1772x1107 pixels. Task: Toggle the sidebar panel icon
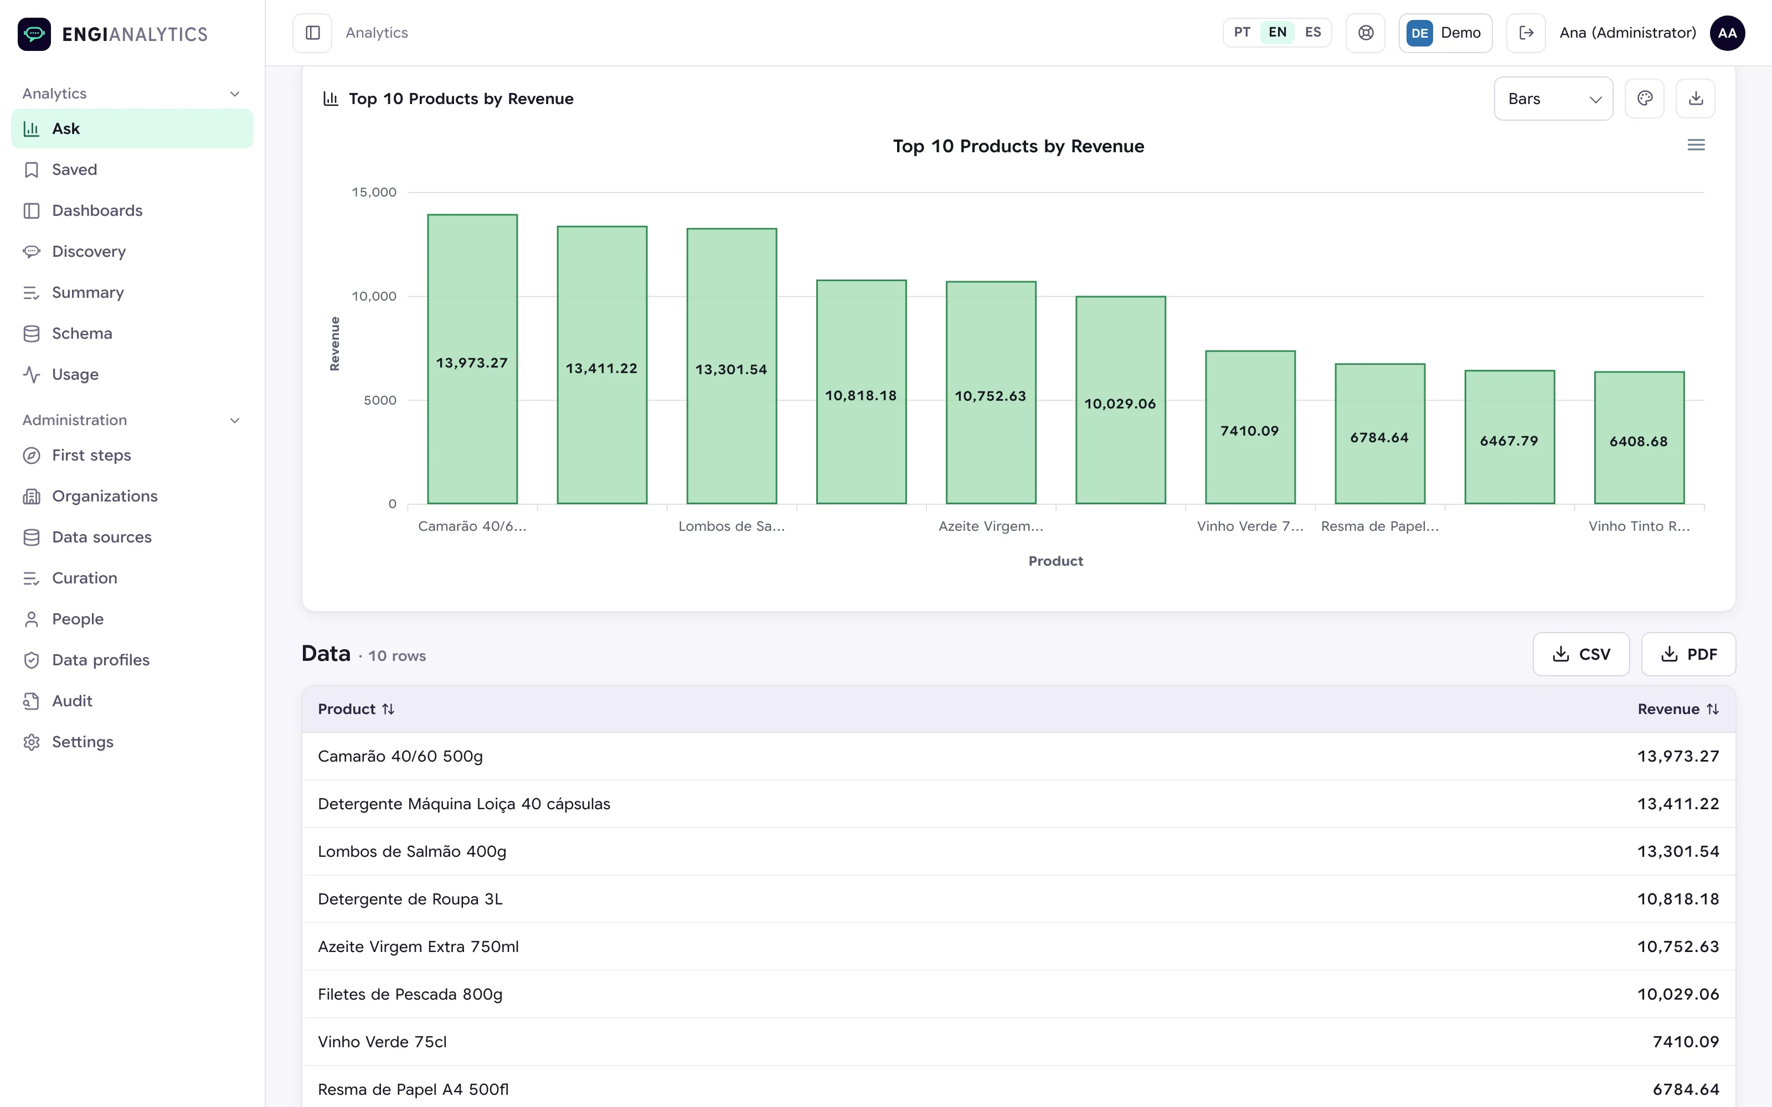point(313,33)
